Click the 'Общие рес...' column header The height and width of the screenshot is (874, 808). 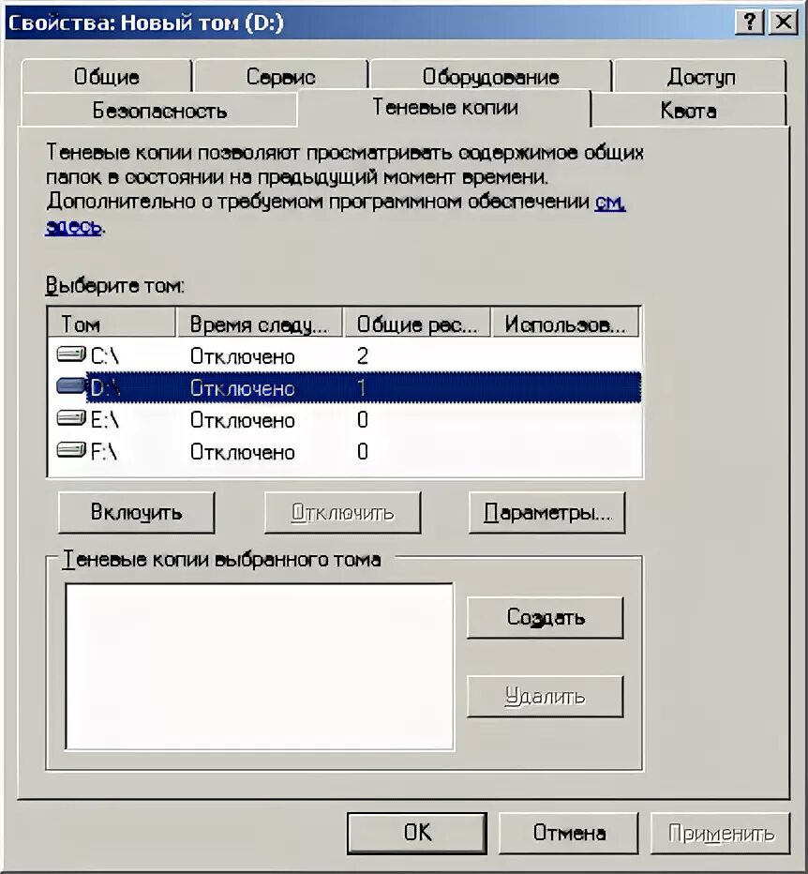pyautogui.click(x=417, y=324)
